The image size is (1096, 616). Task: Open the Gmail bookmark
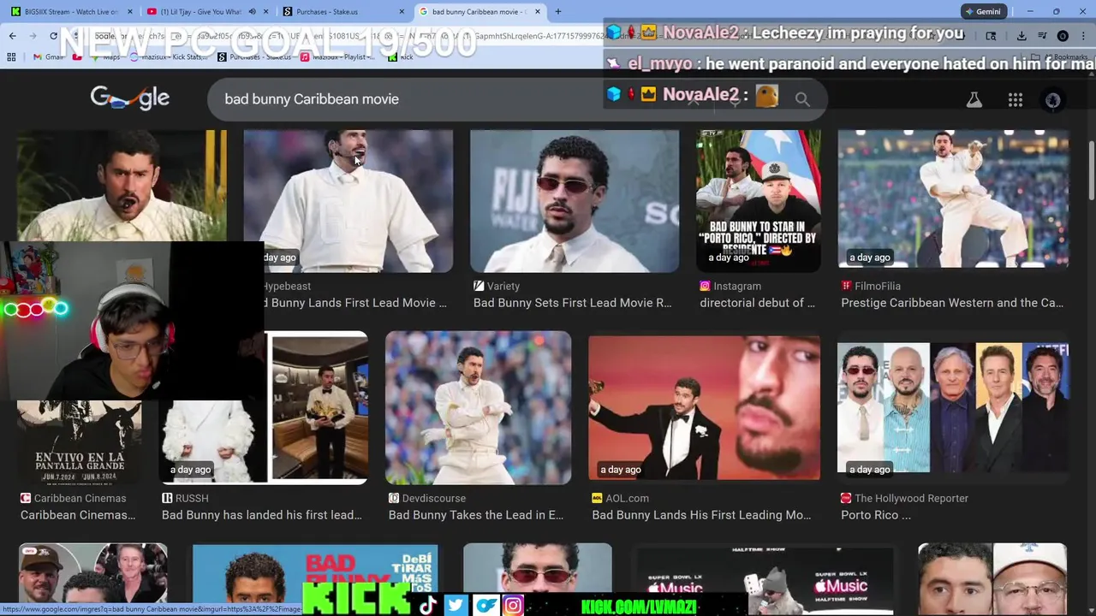[x=48, y=57]
